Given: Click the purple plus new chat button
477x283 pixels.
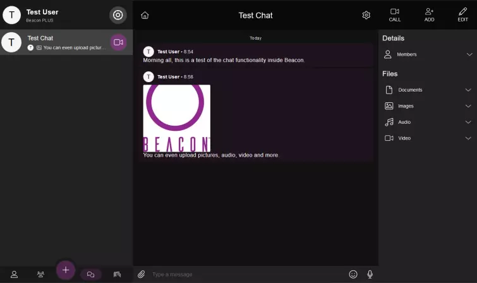Looking at the screenshot, I should (x=66, y=270).
